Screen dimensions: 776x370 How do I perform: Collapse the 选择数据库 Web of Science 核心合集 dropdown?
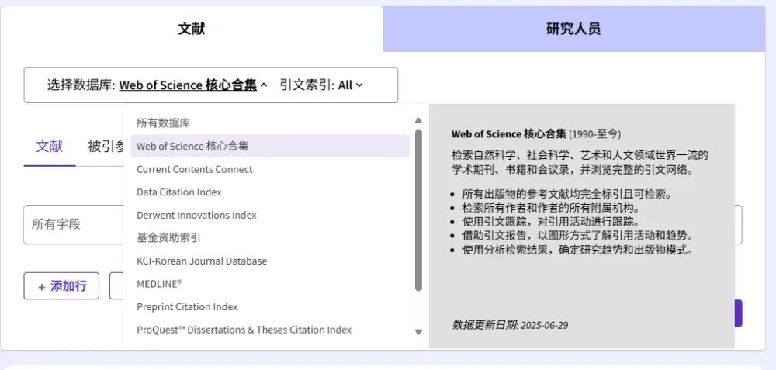pyautogui.click(x=193, y=85)
